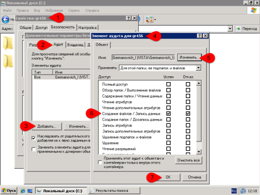Select the Безопасность tab
Image resolution: width=260 pixels, height=195 pixels.
click(63, 27)
